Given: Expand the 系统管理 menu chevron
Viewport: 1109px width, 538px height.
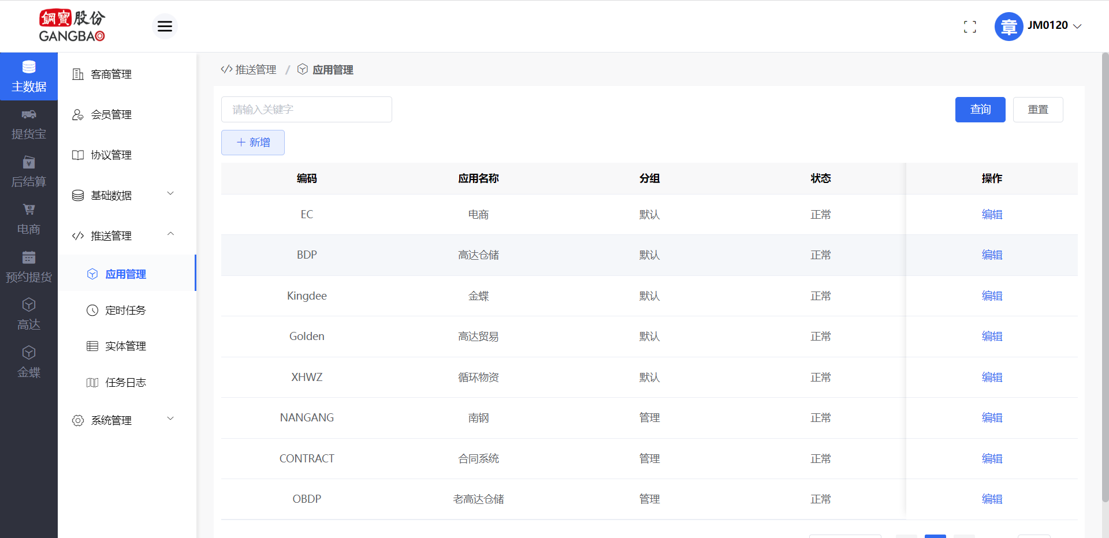Looking at the screenshot, I should (x=170, y=419).
